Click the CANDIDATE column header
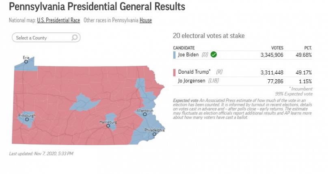 click(184, 48)
